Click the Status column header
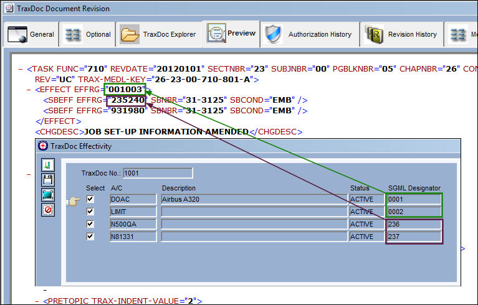This screenshot has height=305, width=478. click(360, 188)
